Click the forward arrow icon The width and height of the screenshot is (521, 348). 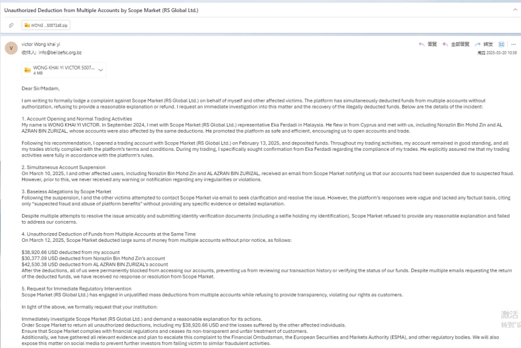[x=478, y=44]
